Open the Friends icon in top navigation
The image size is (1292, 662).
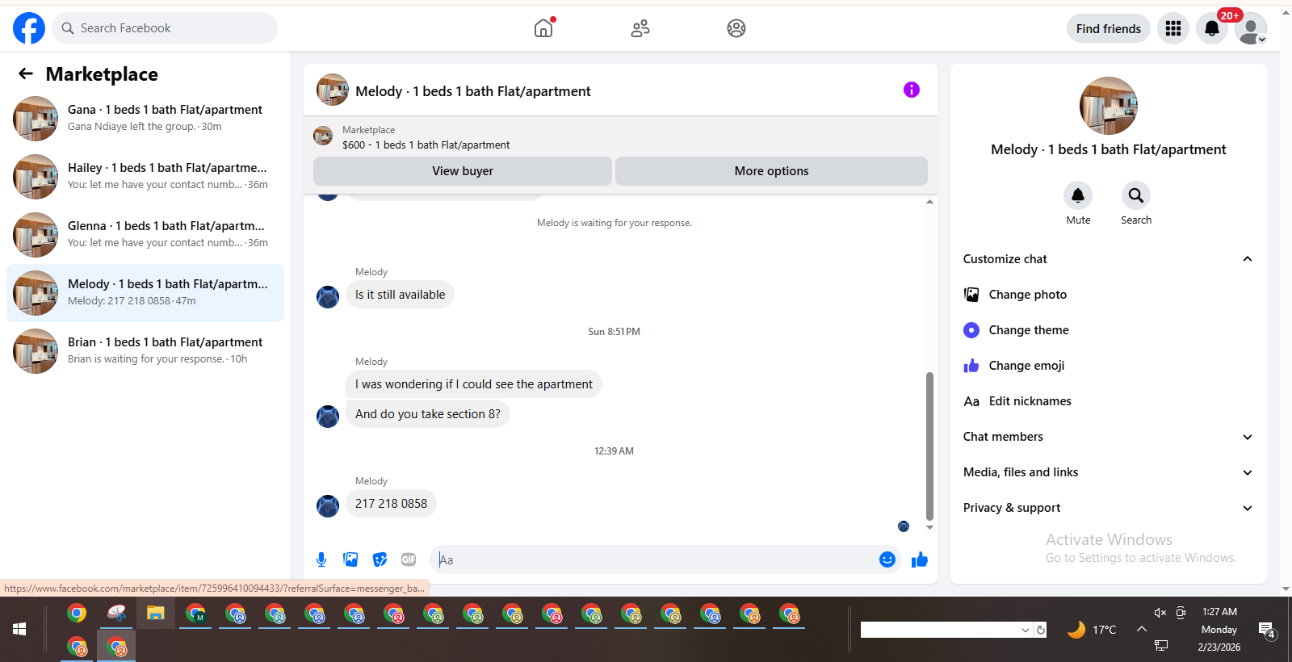pos(640,28)
